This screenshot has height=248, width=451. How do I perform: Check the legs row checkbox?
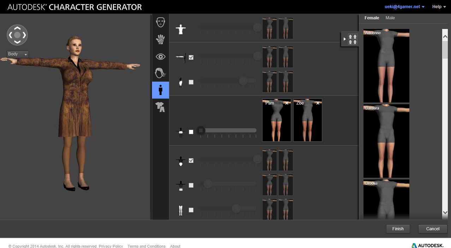click(191, 210)
